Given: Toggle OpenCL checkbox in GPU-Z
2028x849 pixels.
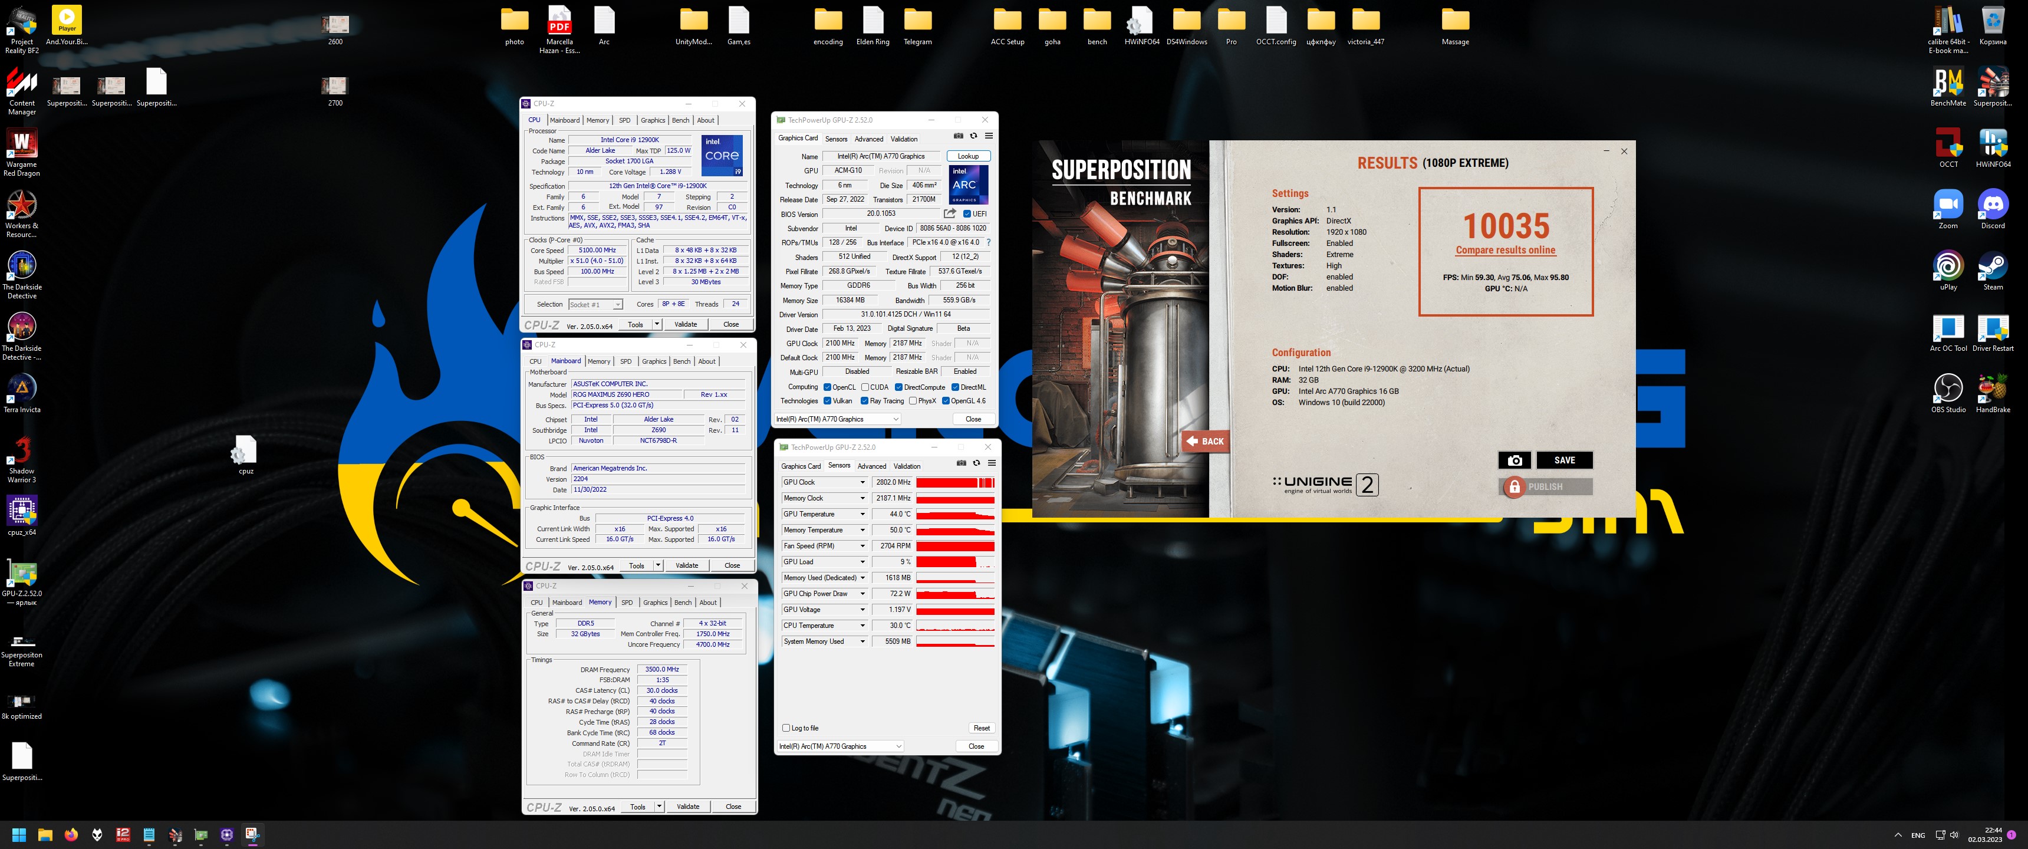Looking at the screenshot, I should (x=828, y=387).
